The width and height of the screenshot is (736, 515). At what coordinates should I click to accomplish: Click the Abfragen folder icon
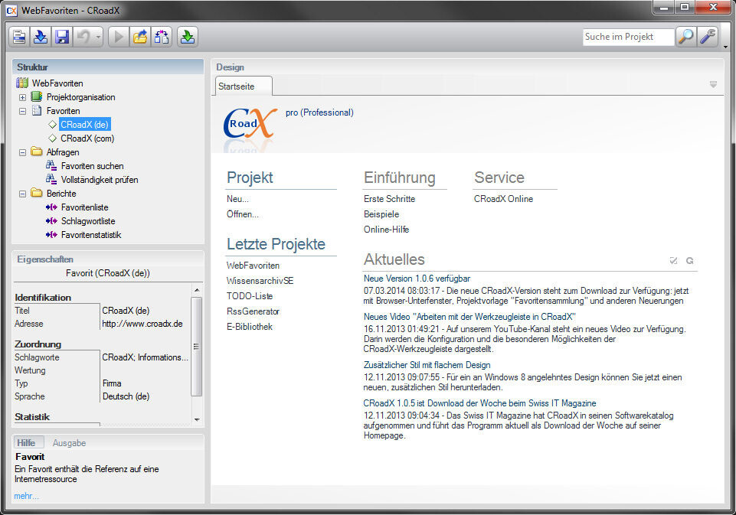coord(36,152)
